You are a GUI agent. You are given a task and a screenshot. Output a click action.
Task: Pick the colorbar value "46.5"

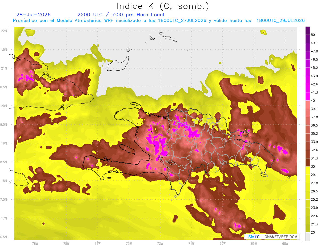click(x=314, y=59)
